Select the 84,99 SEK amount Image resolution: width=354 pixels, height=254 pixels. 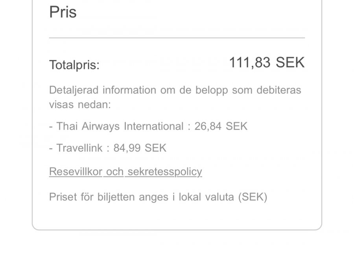(140, 148)
